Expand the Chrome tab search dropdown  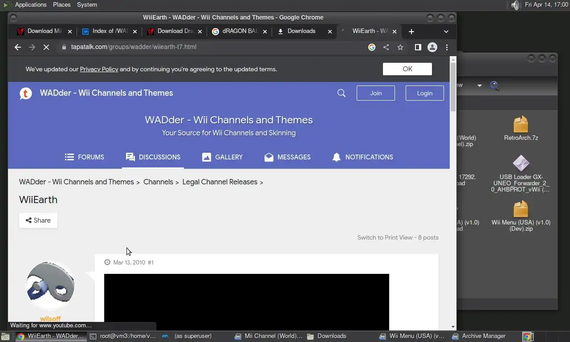[x=446, y=32]
